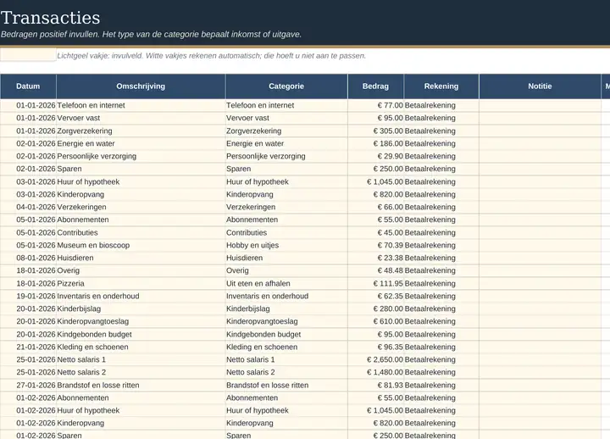Select the amount € 48.48

(376, 270)
